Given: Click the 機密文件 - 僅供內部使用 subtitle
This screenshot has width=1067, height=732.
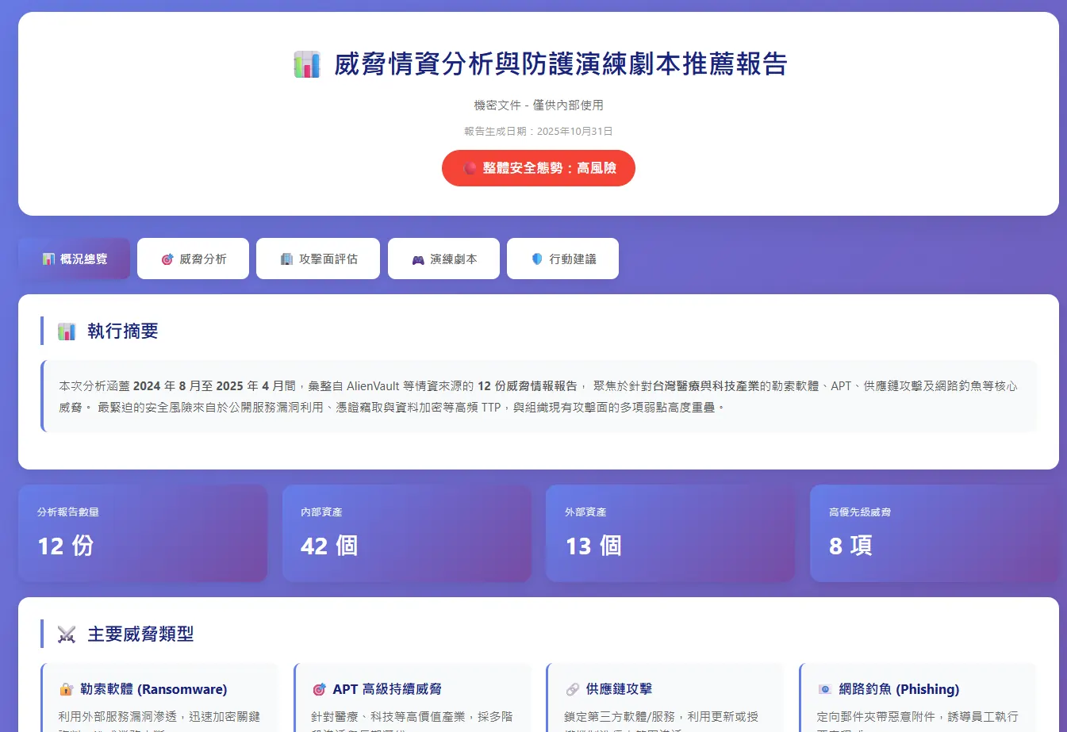Looking at the screenshot, I should 539,105.
